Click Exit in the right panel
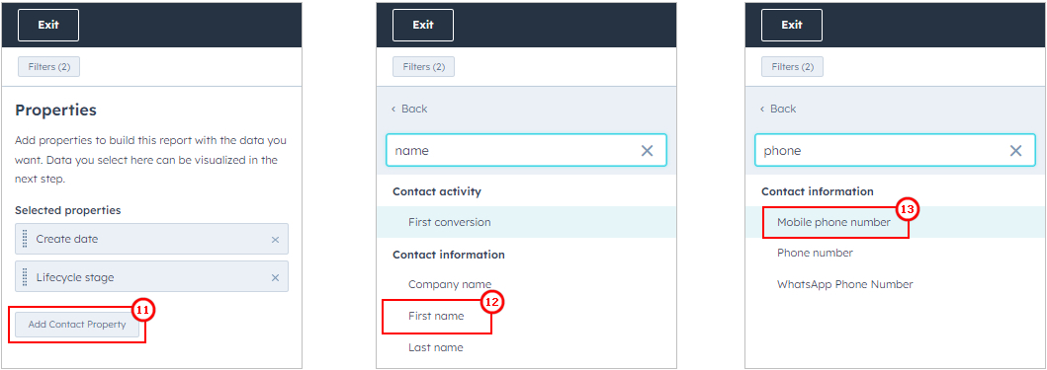This screenshot has height=370, width=1047. [x=791, y=26]
